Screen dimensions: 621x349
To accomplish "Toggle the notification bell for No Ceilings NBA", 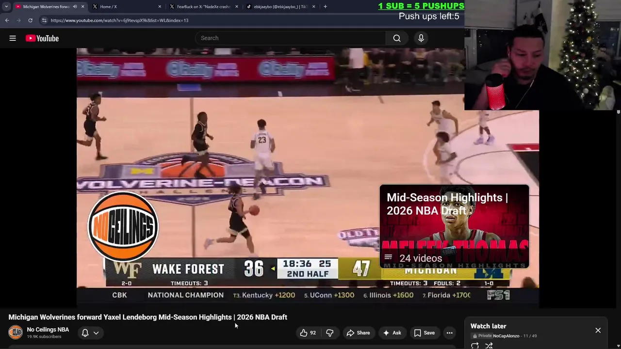I will point(85,333).
